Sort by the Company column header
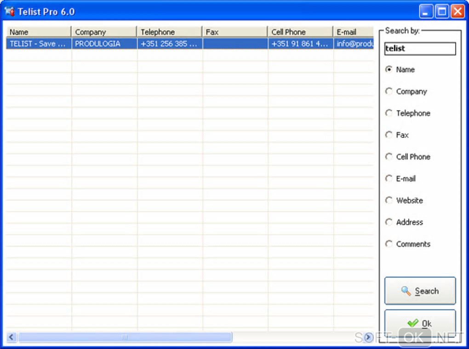This screenshot has height=349, width=469. (104, 32)
